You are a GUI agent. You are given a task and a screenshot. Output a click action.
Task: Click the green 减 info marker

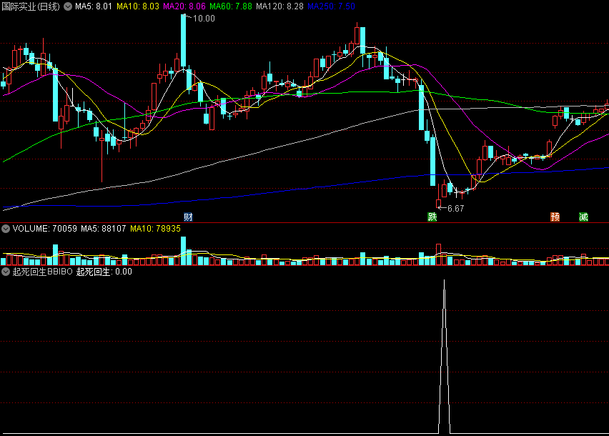(x=583, y=217)
